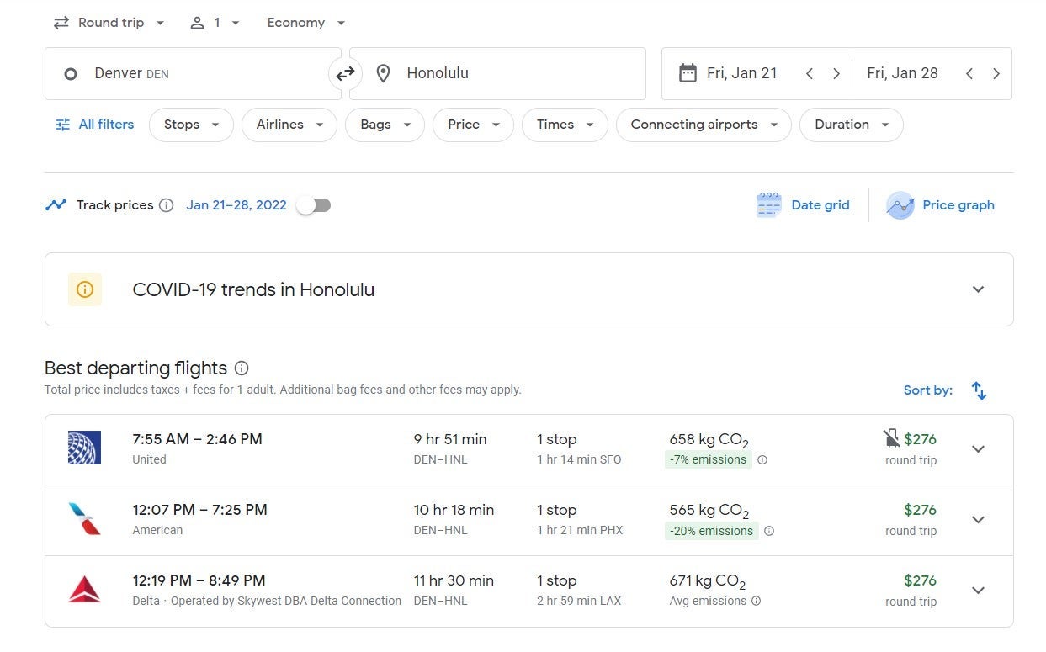Advance departure date Fri, Jan 21 forward

[836, 74]
